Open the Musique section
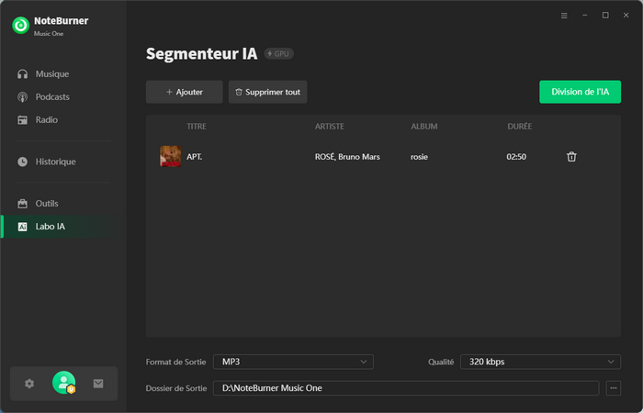Screen dimensions: 643x413 tap(51, 74)
